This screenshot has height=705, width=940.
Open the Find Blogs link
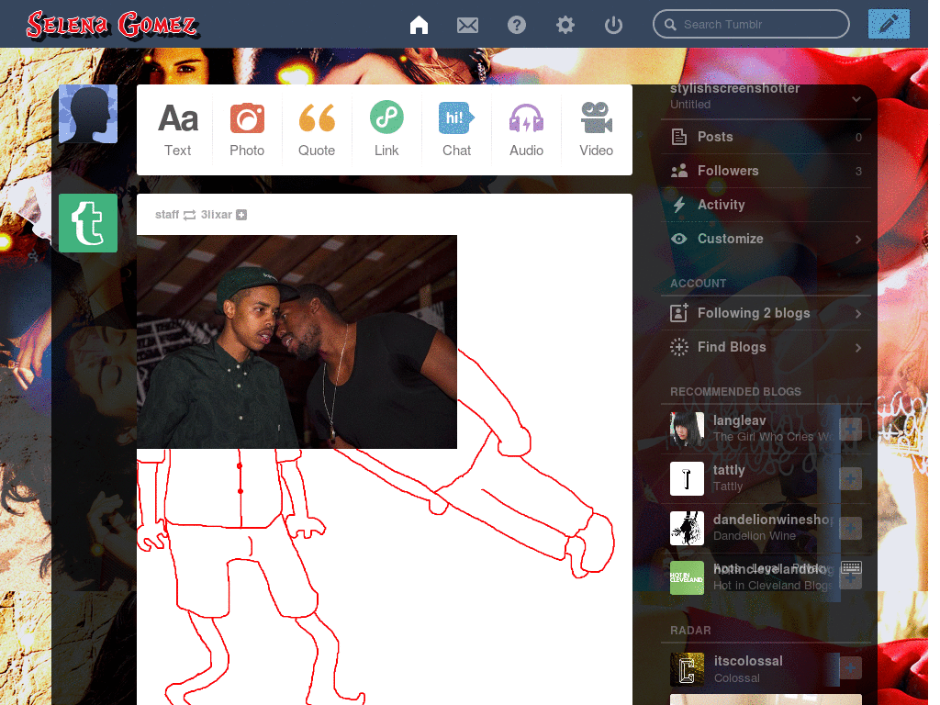(x=732, y=347)
